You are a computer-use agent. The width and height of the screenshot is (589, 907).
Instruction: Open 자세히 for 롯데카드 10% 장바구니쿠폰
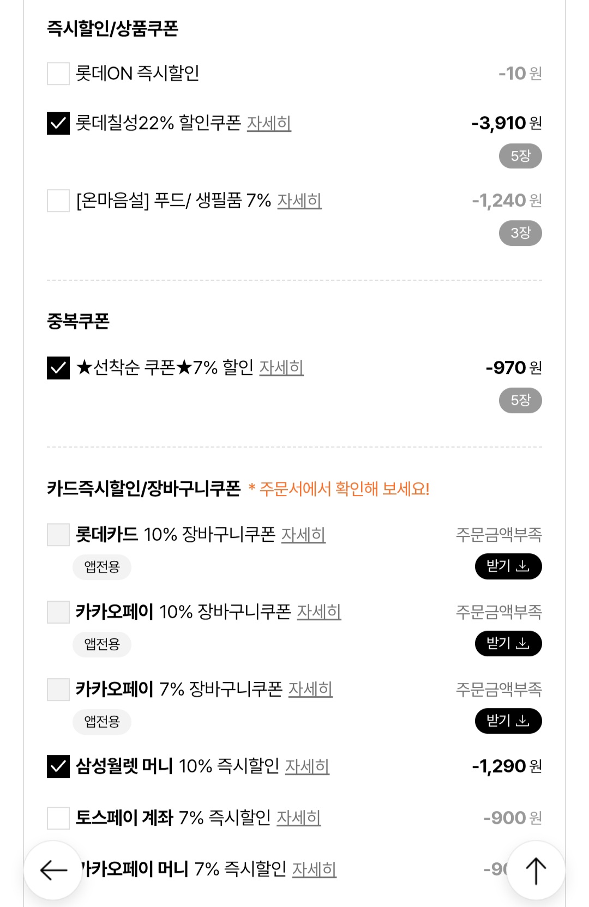pos(303,535)
